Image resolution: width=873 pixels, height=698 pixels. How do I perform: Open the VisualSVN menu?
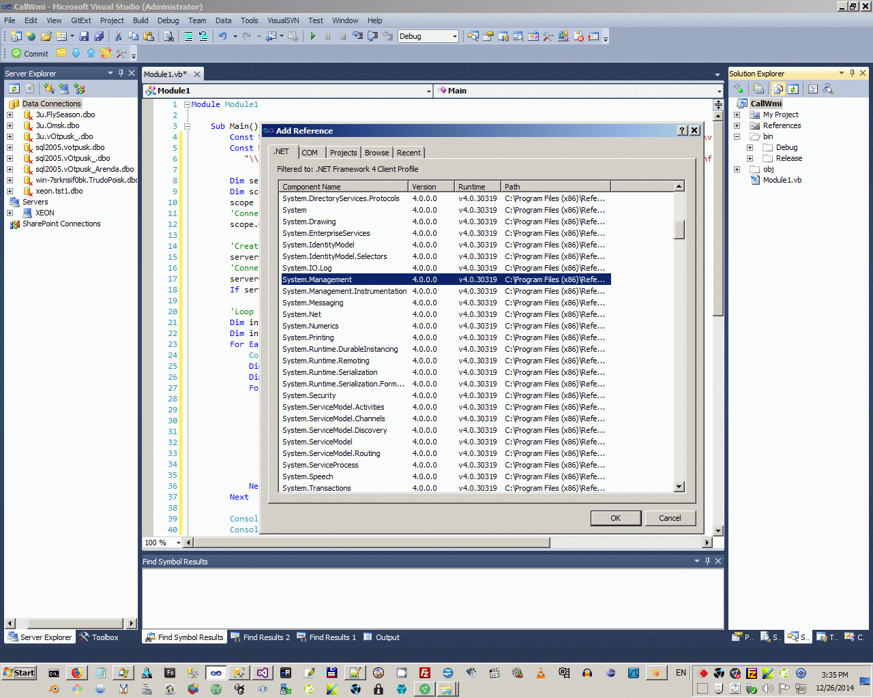click(283, 20)
